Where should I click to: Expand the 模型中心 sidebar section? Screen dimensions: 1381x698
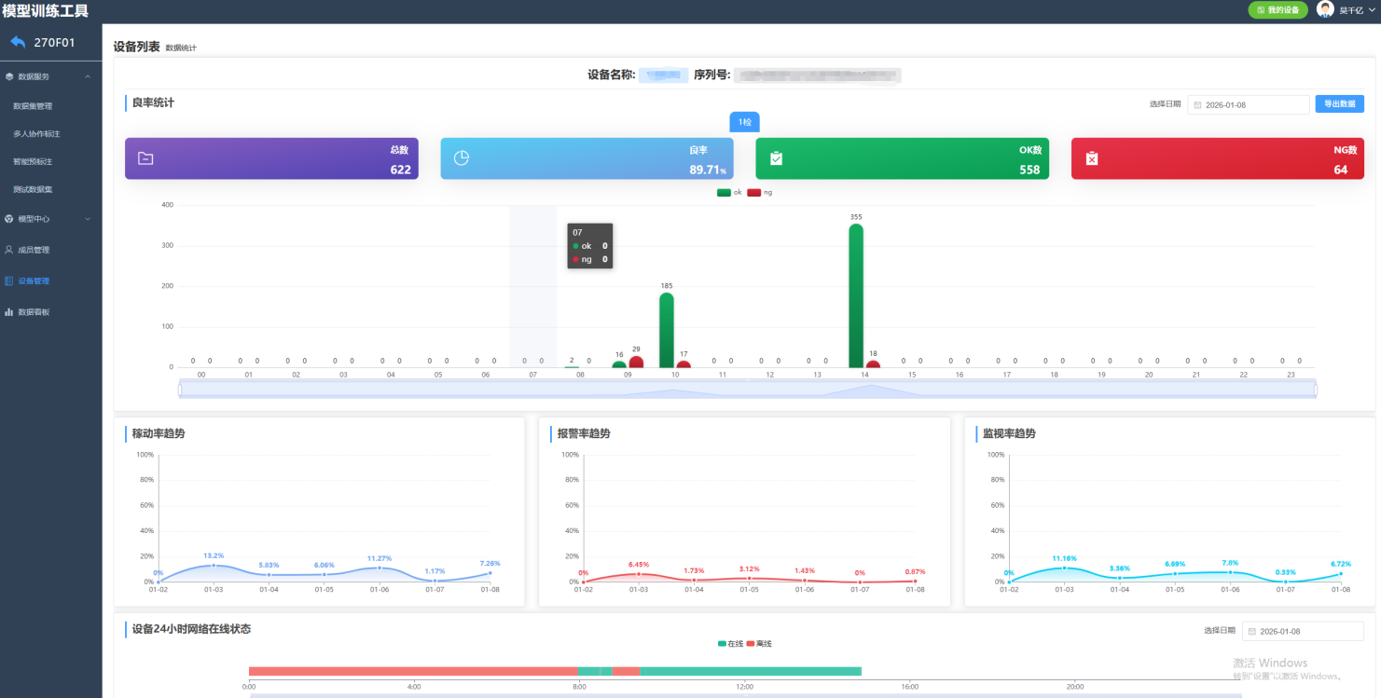[88, 219]
